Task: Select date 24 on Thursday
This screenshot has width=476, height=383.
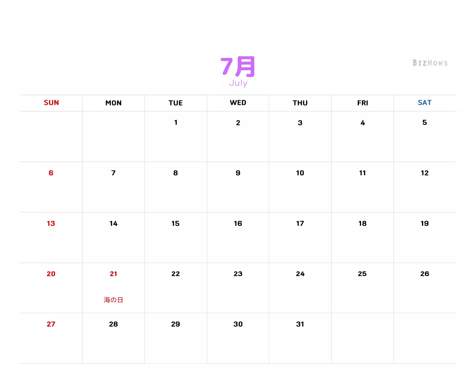Action: coord(300,274)
